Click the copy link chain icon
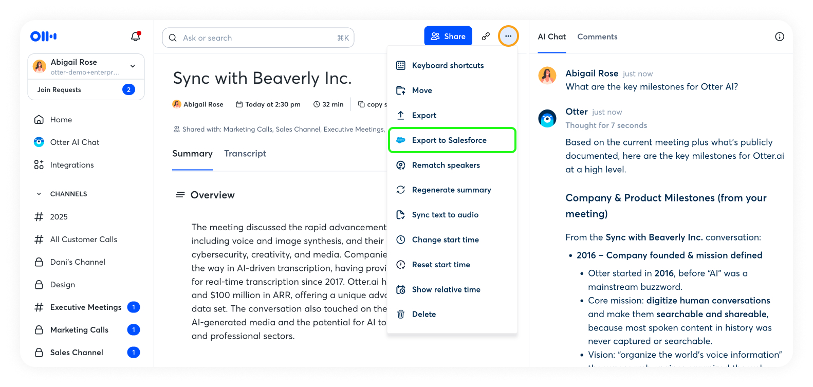Image resolution: width=813 pixels, height=387 pixels. [x=486, y=36]
